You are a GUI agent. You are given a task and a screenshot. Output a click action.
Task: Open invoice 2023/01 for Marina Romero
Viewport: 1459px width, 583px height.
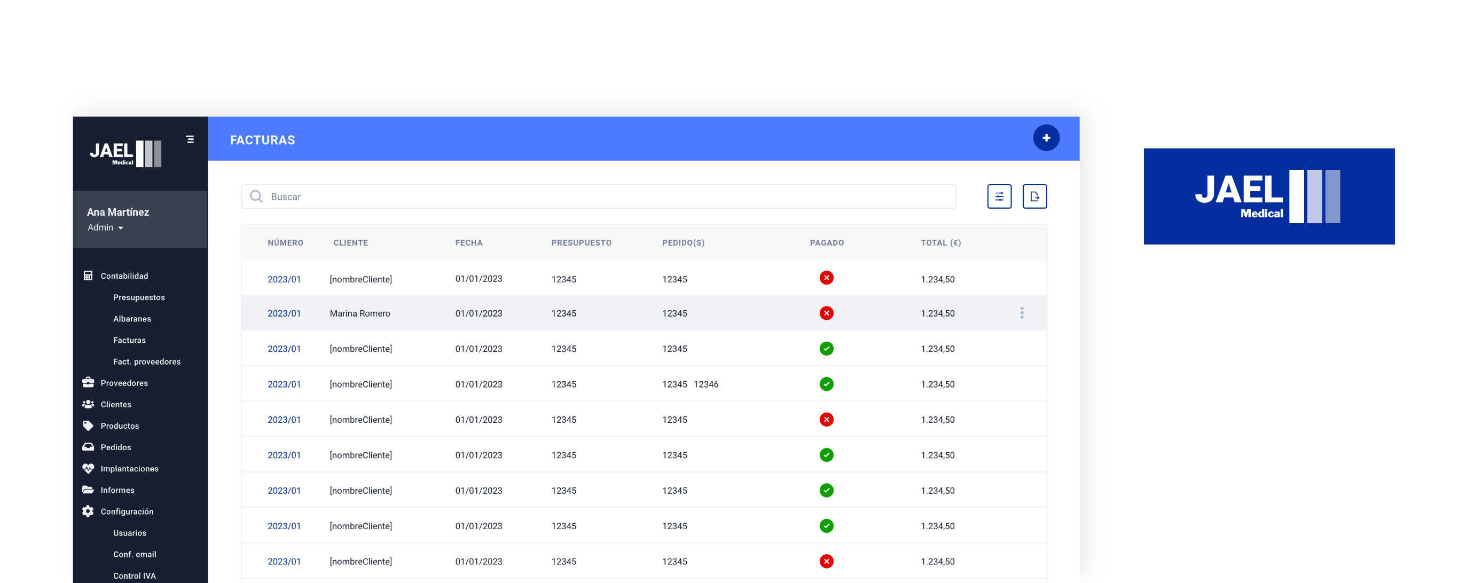pos(284,313)
